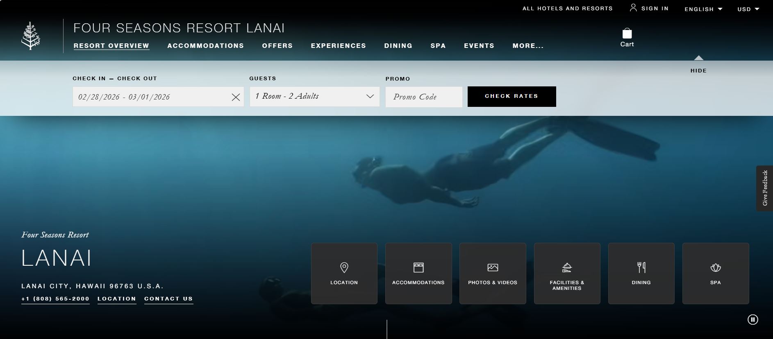
Task: Open the Experiences menu item
Action: (338, 46)
